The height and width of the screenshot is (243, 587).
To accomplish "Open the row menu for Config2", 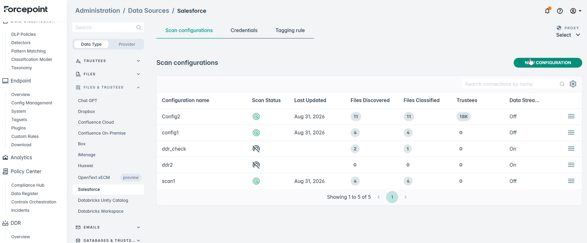I will [571, 116].
